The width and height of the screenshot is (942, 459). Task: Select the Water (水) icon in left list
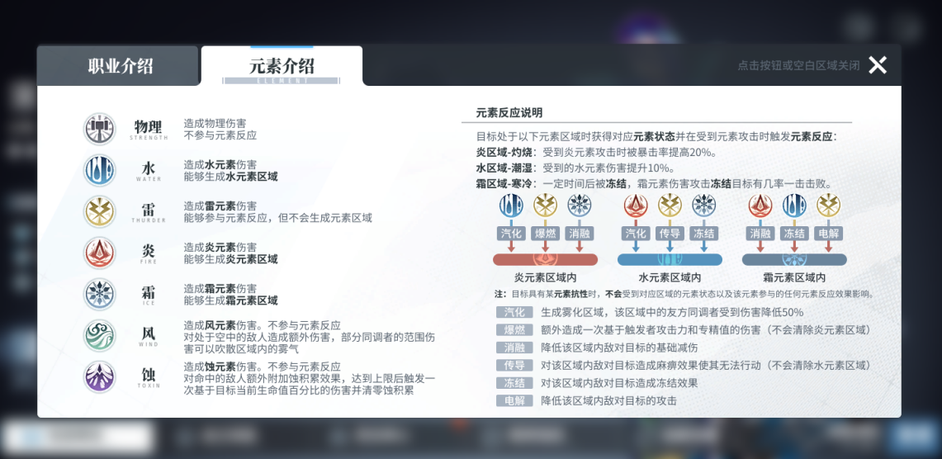pyautogui.click(x=100, y=170)
